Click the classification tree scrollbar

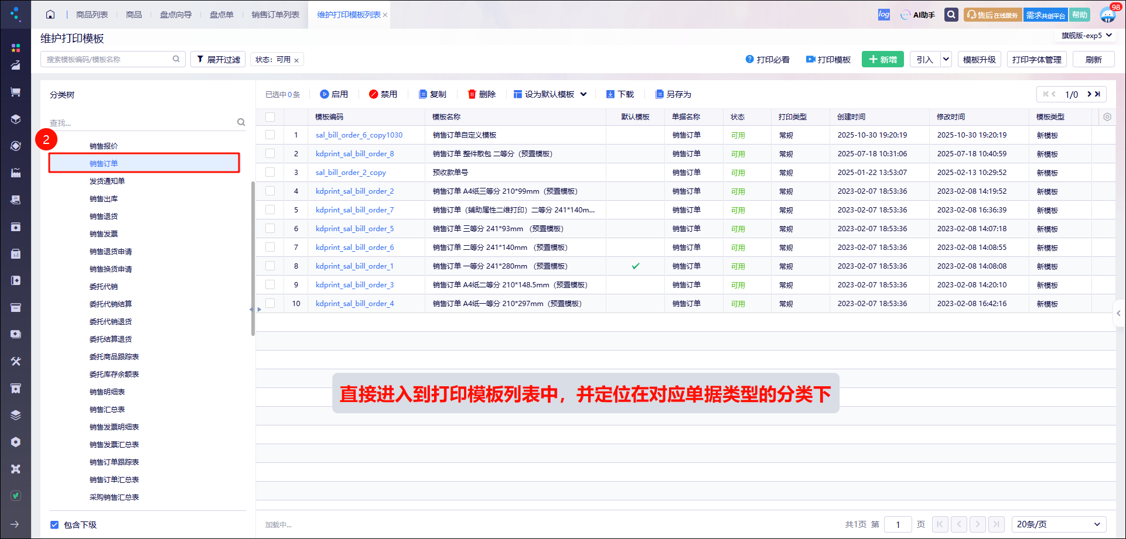point(253,259)
